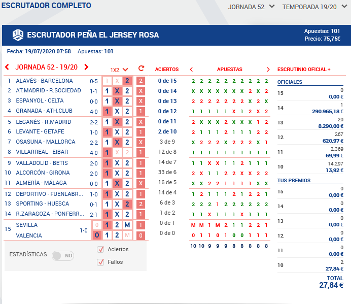The image size is (351, 304).
Task: Toggle the ESTADÍSTICAS switch
Action: click(63, 255)
